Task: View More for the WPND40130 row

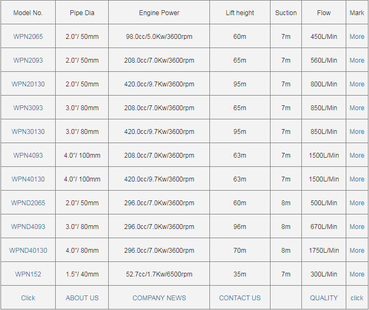Action: click(x=357, y=251)
